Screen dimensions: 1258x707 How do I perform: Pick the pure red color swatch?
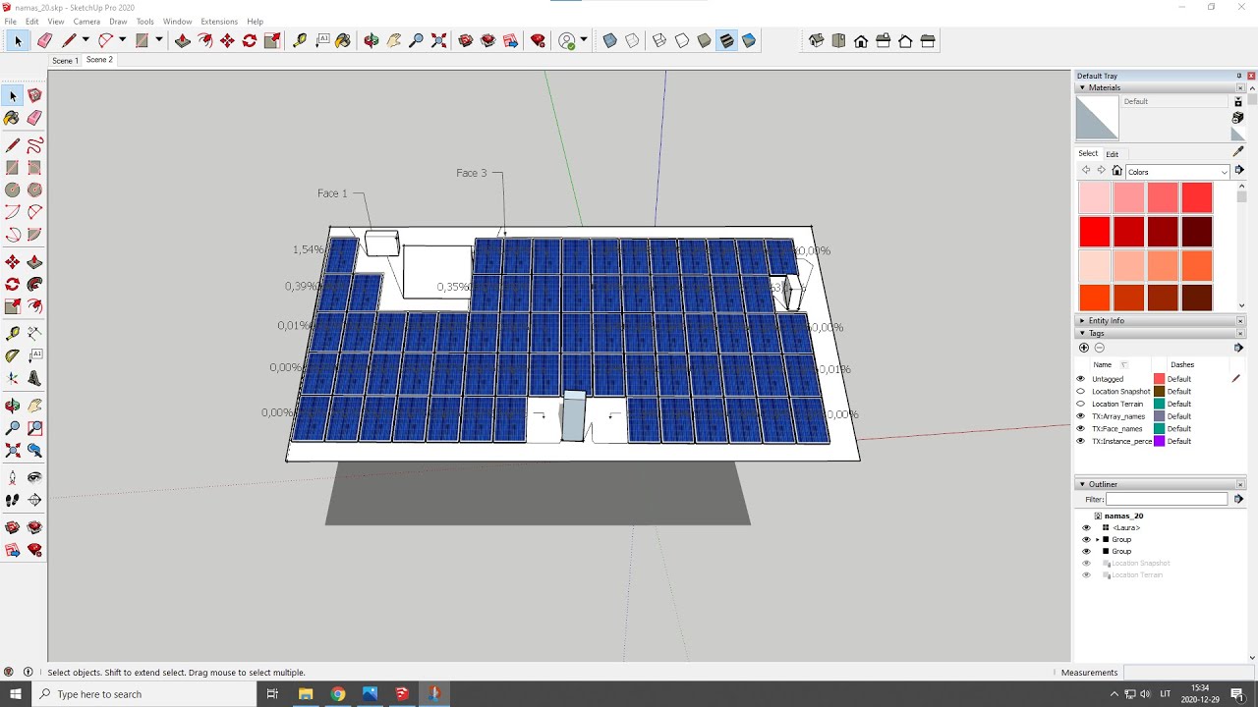click(1095, 232)
